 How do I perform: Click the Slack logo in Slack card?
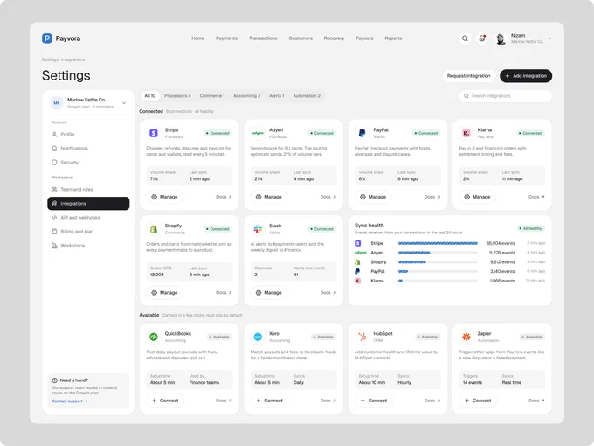pyautogui.click(x=258, y=229)
